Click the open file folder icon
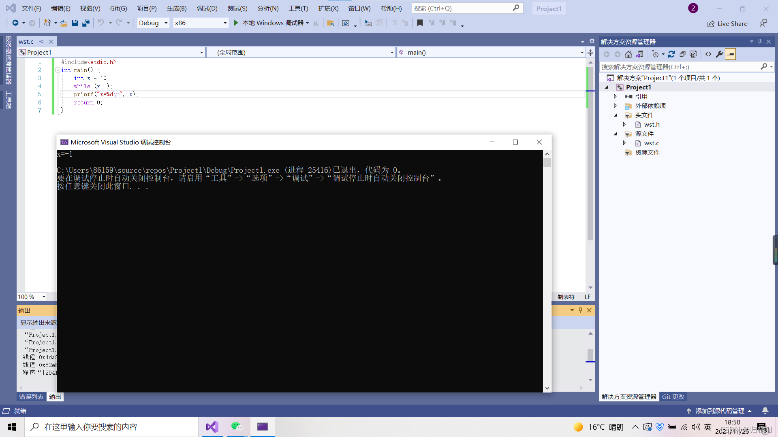Viewport: 778px width, 437px height. 64,23
